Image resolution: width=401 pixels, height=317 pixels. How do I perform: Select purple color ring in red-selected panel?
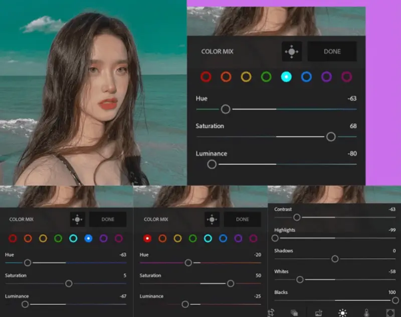(x=238, y=238)
